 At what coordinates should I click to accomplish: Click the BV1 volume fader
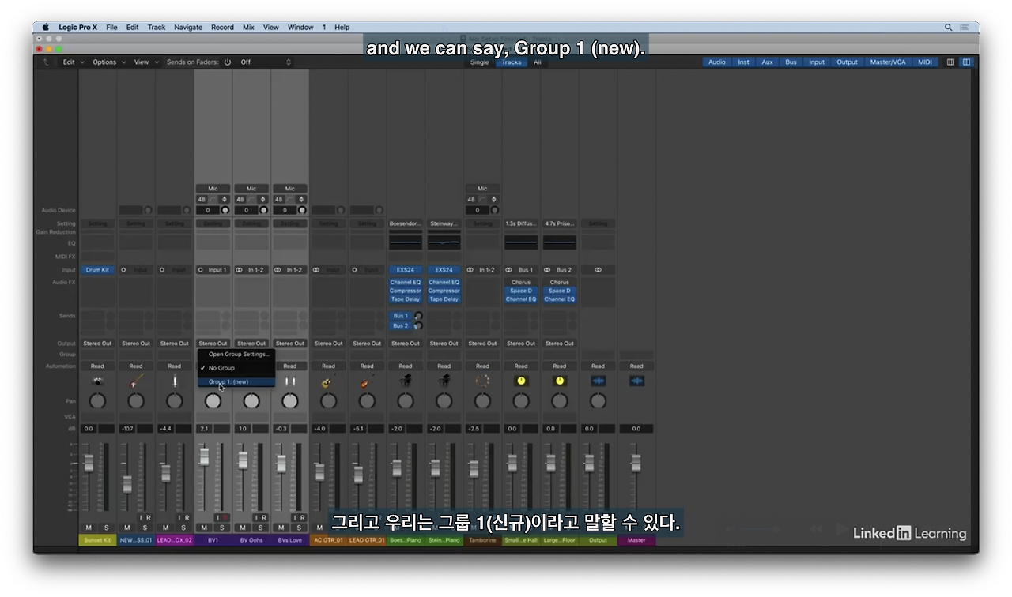pos(204,456)
